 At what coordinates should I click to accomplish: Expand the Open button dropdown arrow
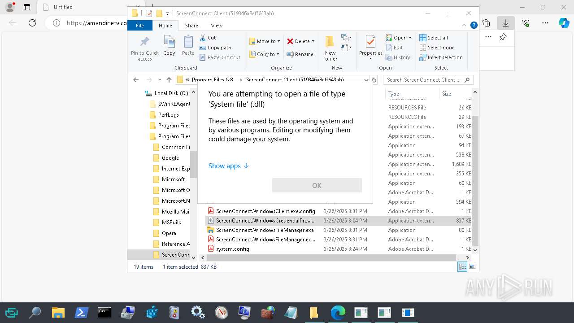[x=410, y=38]
